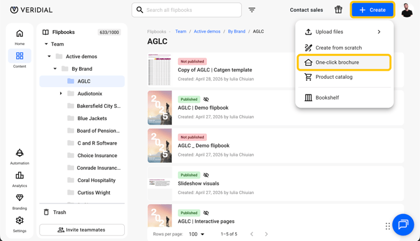Open the Automation section
Screen dimensions: 420x241
(x=19, y=156)
